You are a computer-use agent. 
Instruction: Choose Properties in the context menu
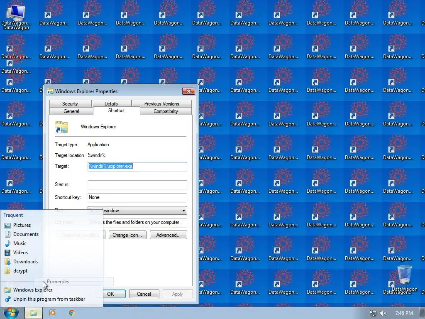[58, 282]
